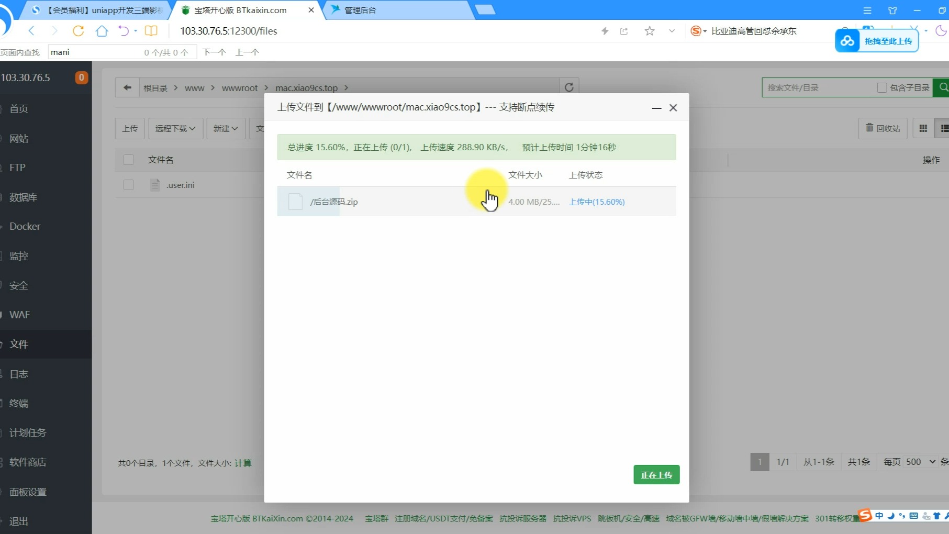The image size is (949, 534).
Task: Close the upload dialog
Action: coord(673,107)
